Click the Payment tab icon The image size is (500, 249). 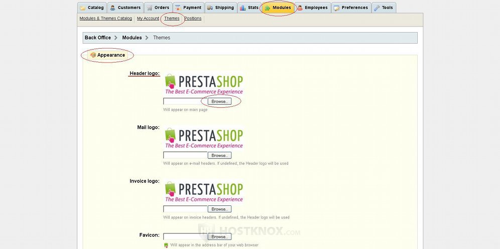[x=178, y=8]
